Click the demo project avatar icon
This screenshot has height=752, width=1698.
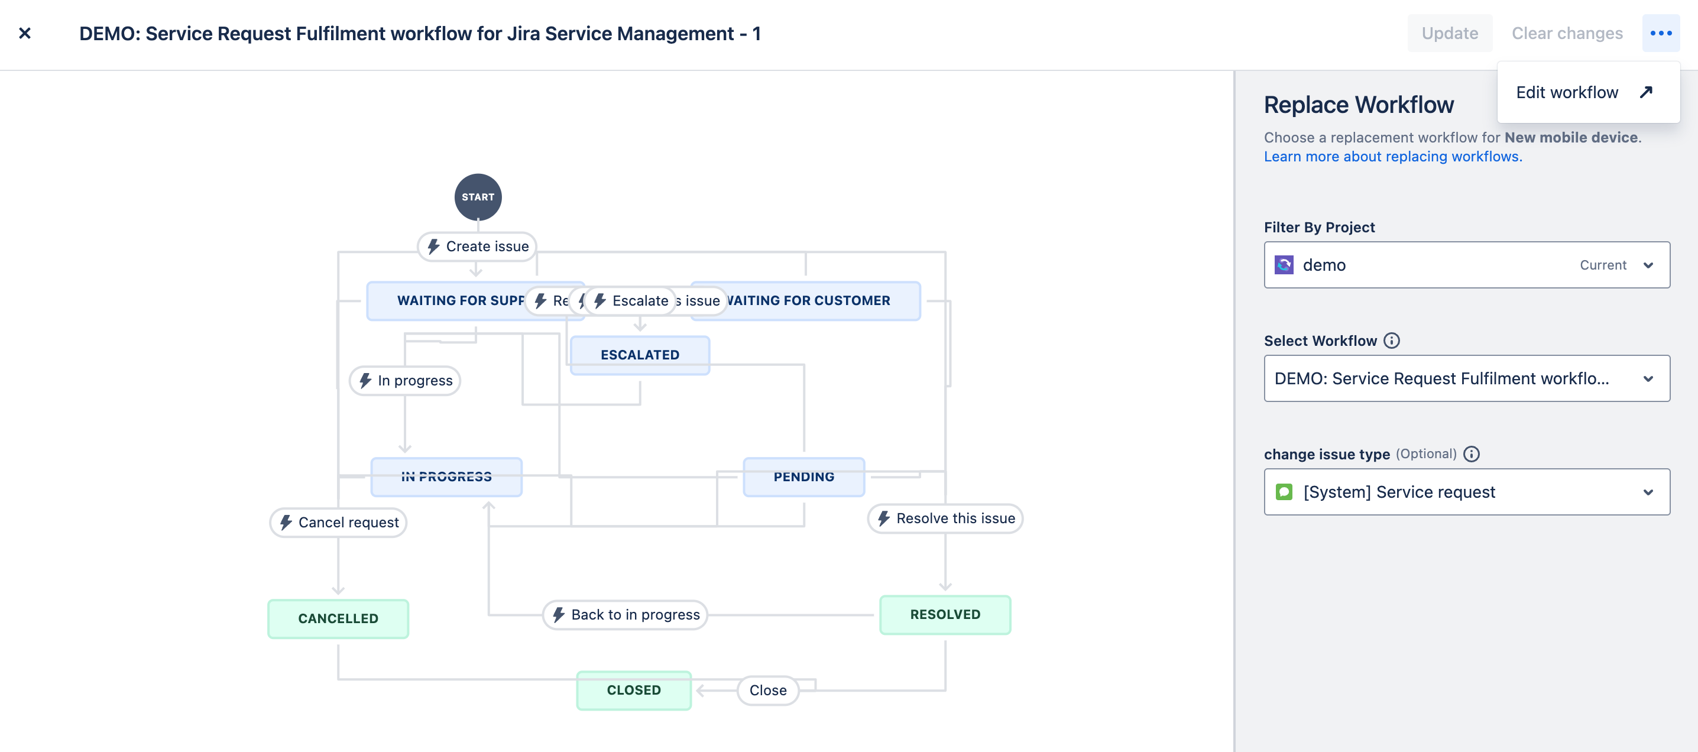[x=1284, y=265]
